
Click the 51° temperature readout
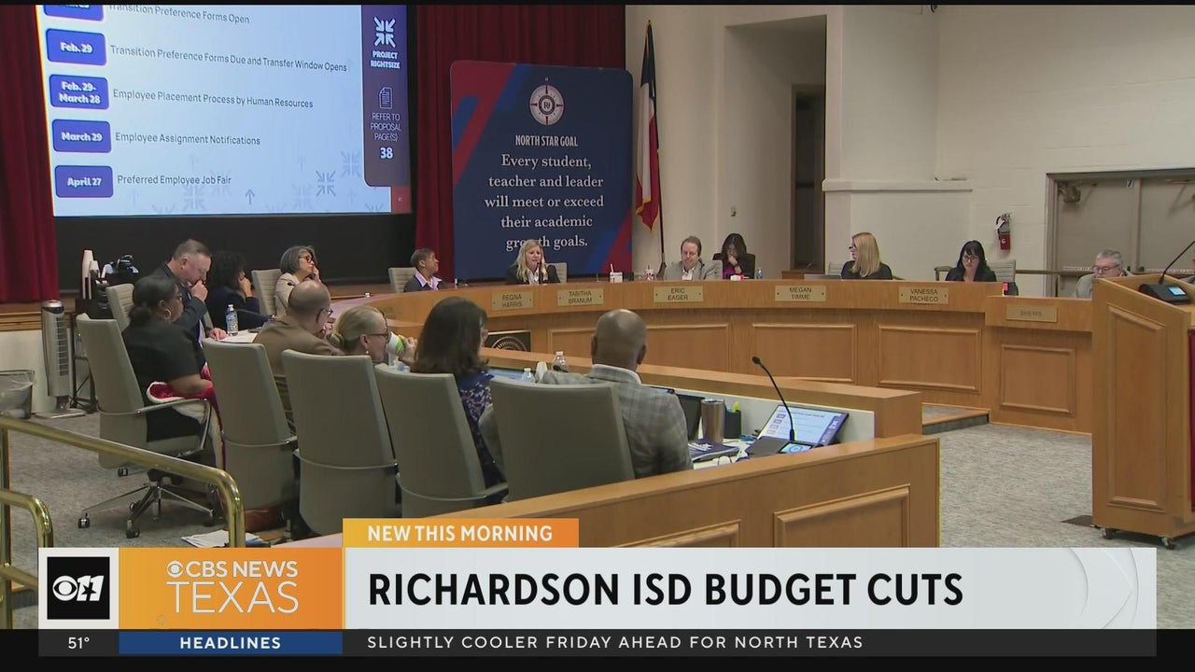(78, 643)
